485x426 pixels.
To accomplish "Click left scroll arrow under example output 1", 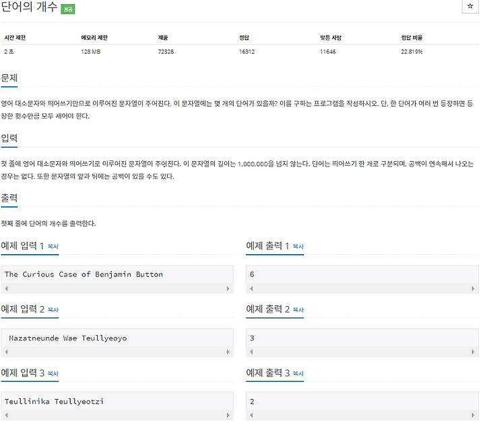I will [251, 288].
